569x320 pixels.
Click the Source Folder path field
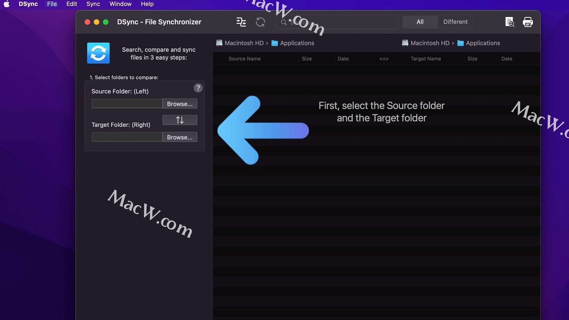127,104
